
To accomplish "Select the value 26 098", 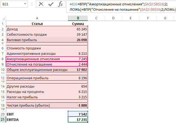I will click(x=78, y=40).
